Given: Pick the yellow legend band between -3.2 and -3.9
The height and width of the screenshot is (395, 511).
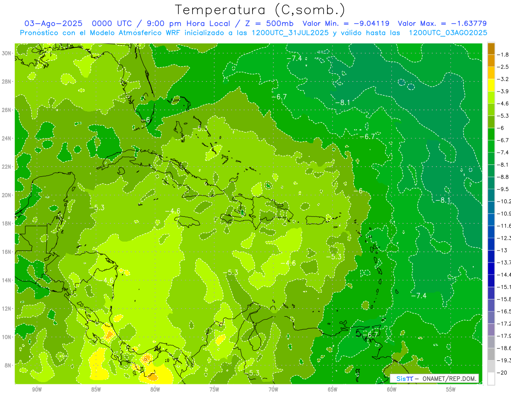Looking at the screenshot, I should (x=491, y=85).
